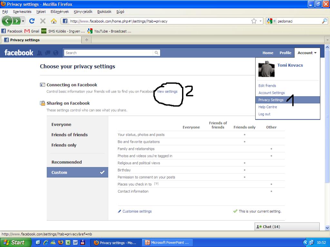Click the browser search magnifier icon
This screenshot has width=330, height=247.
coord(324,21)
